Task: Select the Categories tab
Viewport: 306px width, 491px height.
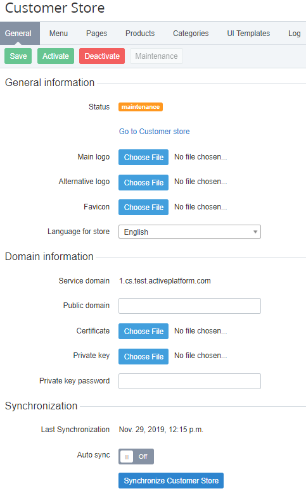Action: 191,33
